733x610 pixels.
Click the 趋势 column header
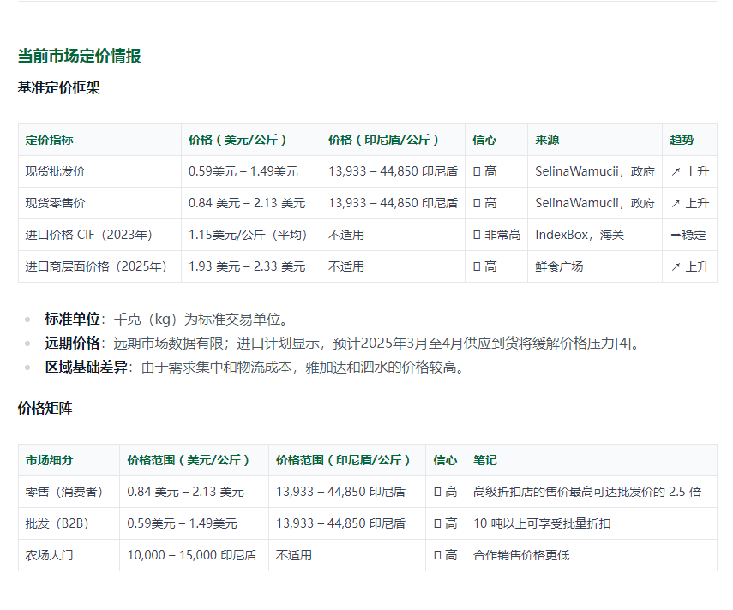click(682, 140)
